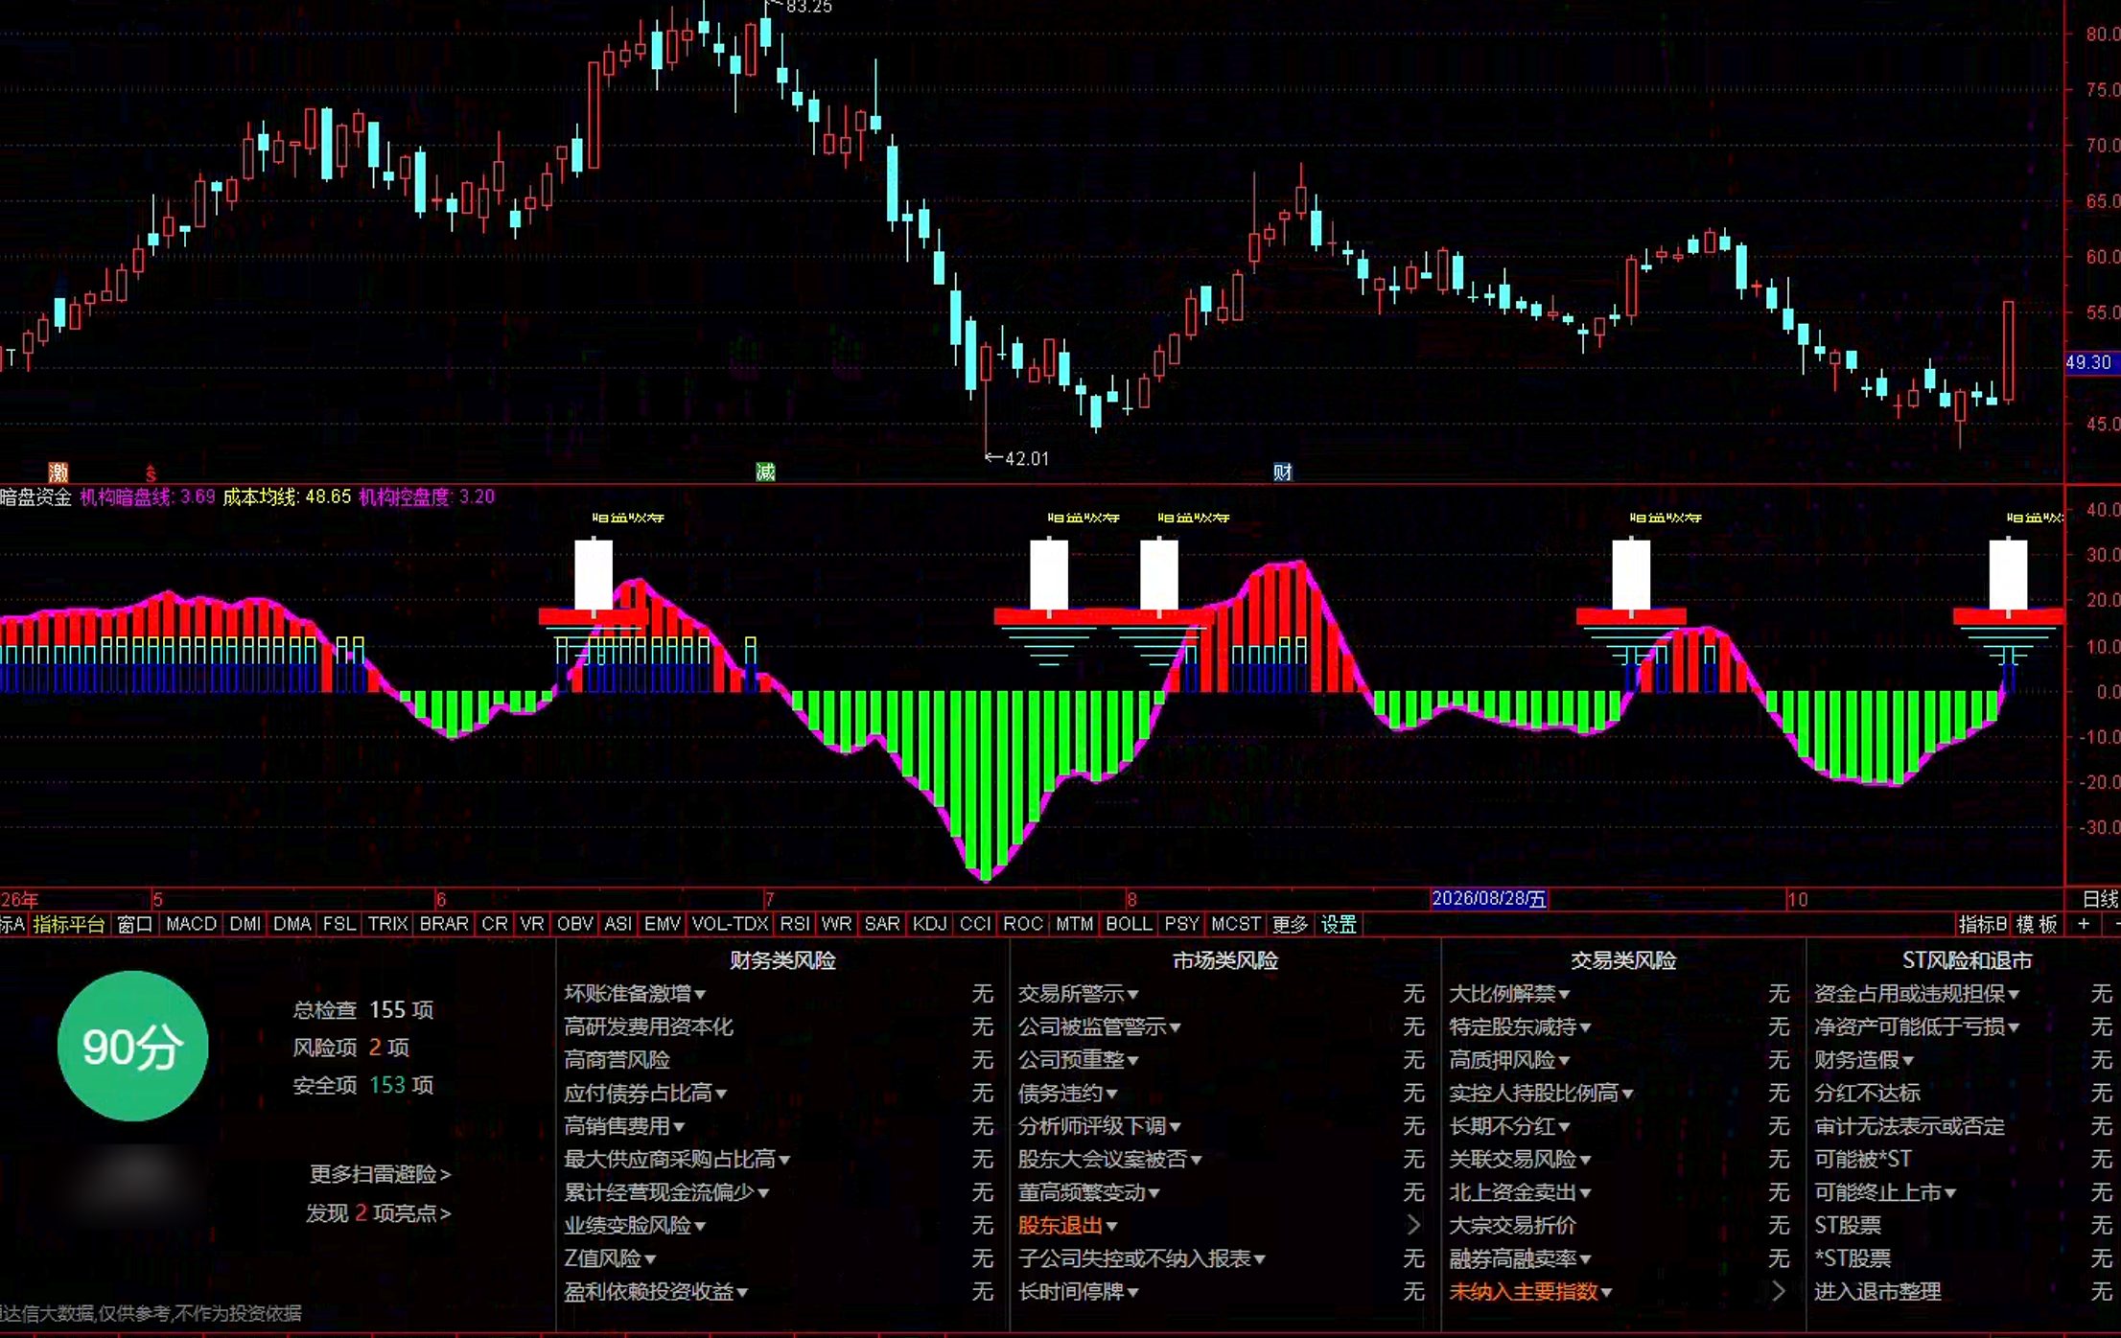Select the OBV indicator tab

(574, 924)
